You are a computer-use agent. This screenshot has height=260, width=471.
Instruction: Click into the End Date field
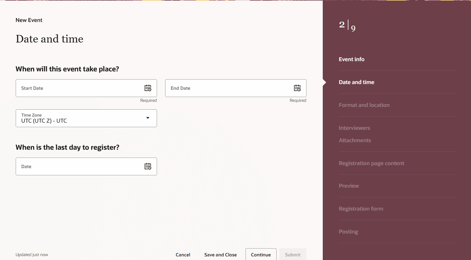click(x=235, y=88)
